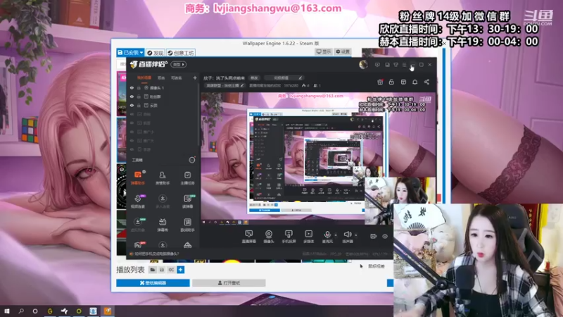Toggle the lock on the 云顶 source
Image resolution: width=563 pixels, height=317 pixels.
coord(139,105)
